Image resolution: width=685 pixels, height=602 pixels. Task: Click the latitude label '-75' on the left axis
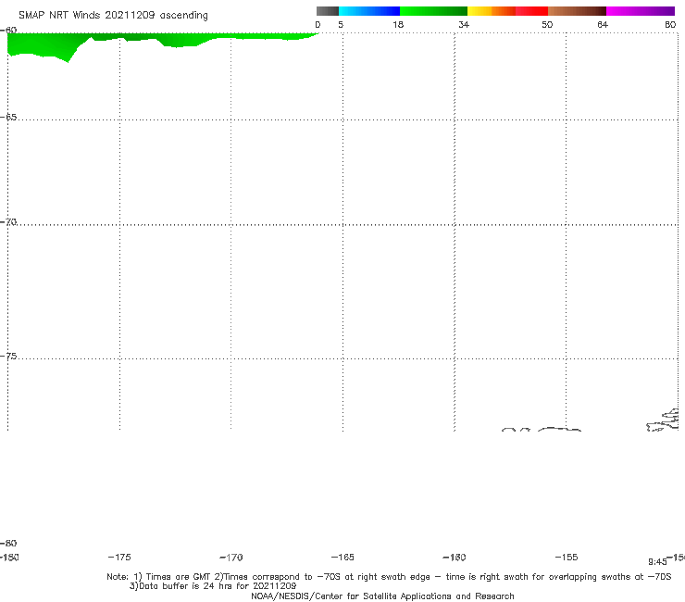point(8,357)
